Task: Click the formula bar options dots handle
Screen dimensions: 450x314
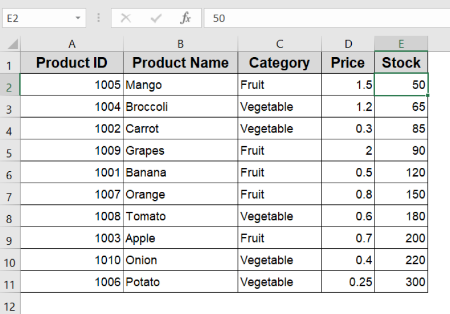Action: point(99,18)
